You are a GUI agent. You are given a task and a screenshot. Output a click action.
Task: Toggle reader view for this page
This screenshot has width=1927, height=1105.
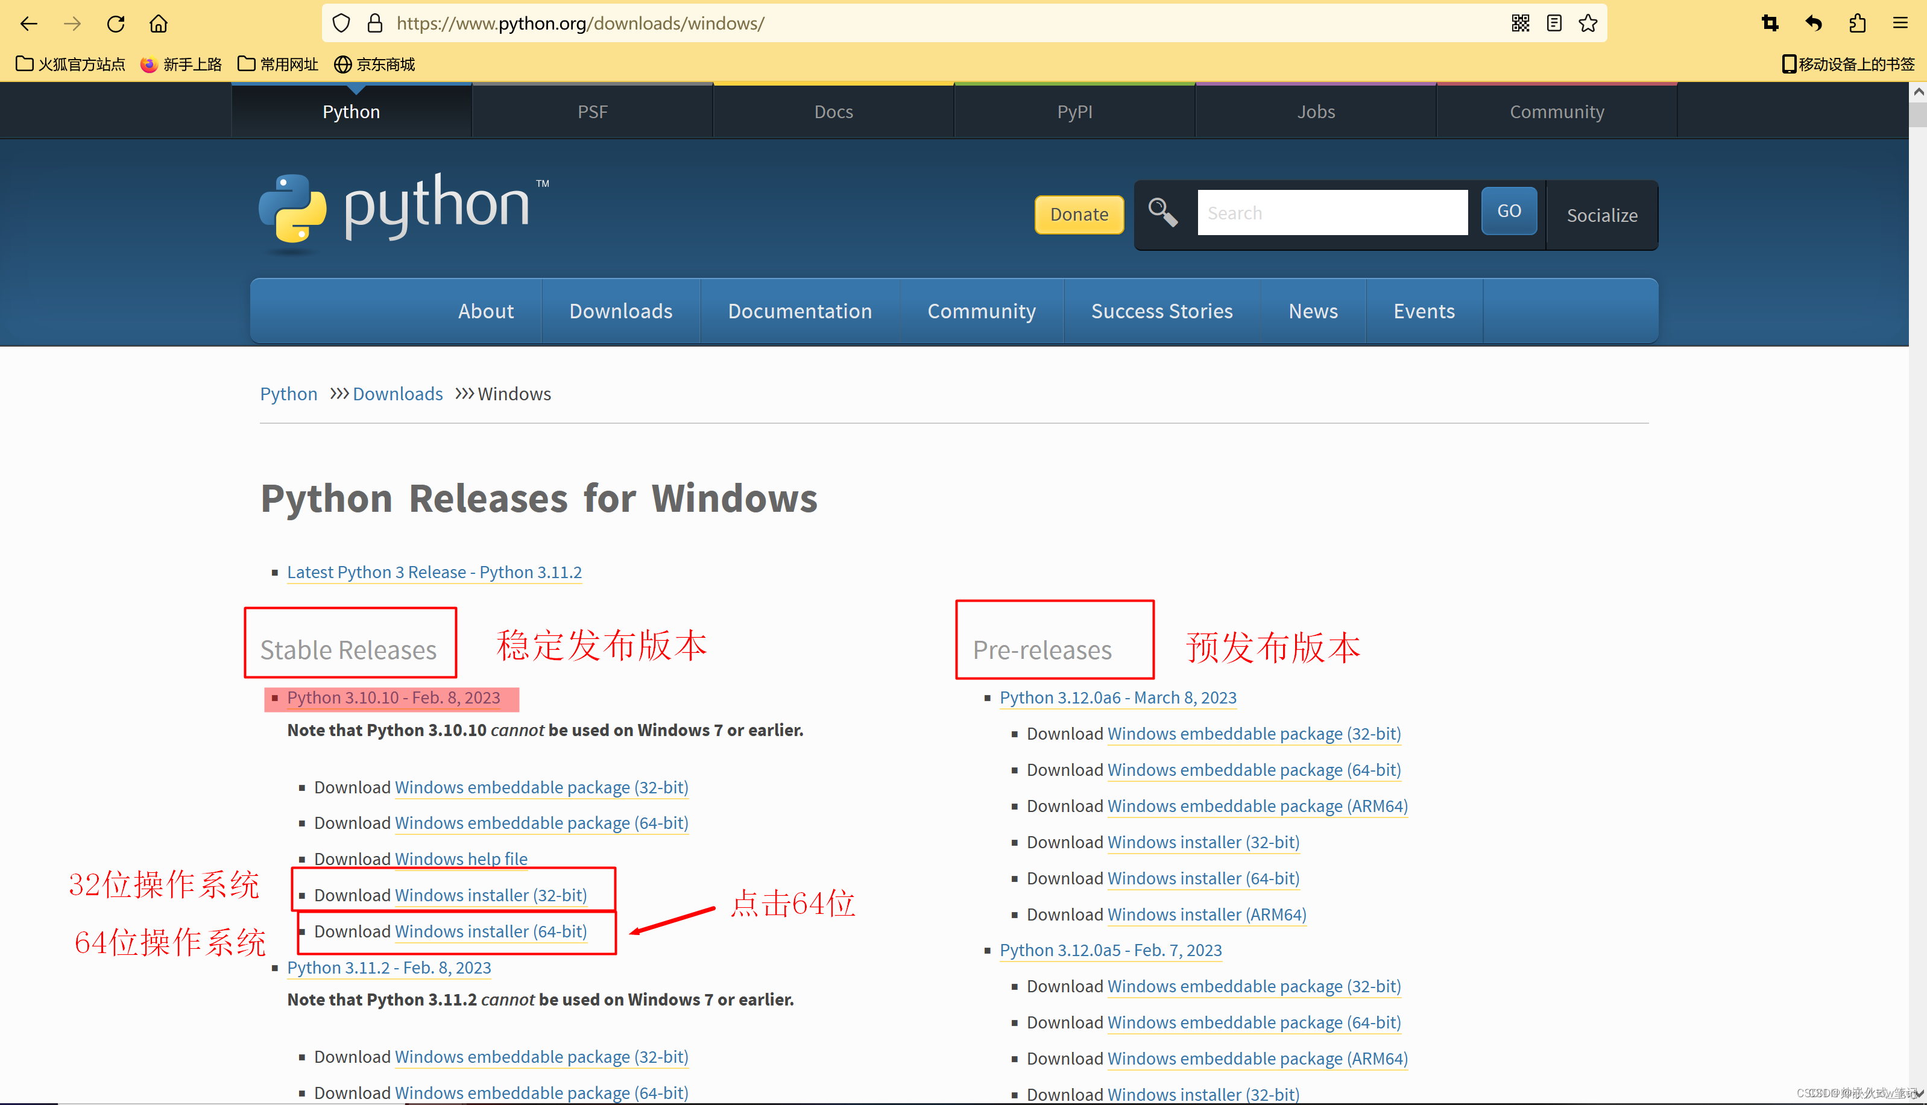click(x=1554, y=24)
